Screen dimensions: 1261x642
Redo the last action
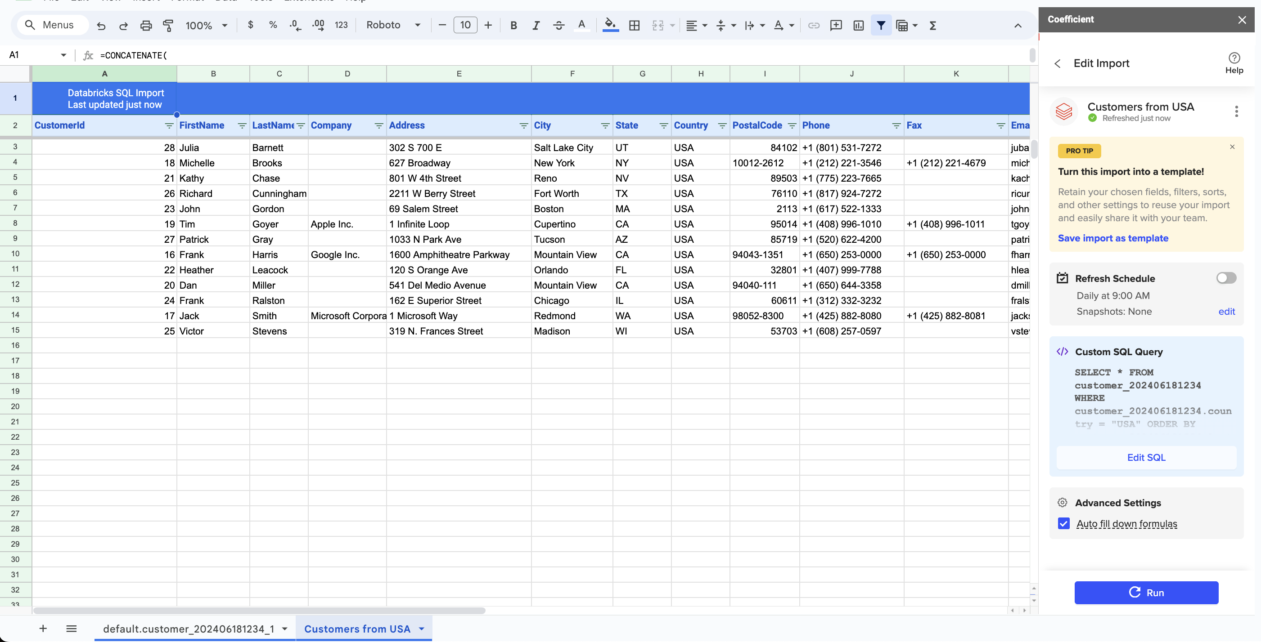pyautogui.click(x=123, y=26)
